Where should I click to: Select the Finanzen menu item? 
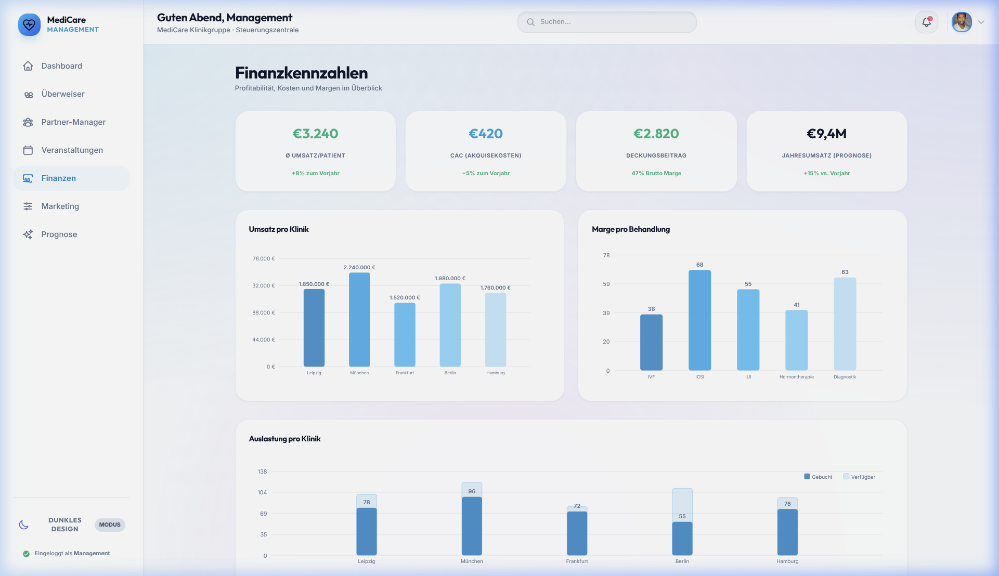click(72, 178)
